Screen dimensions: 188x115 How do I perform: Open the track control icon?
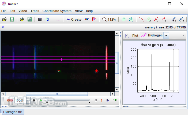[87, 19]
